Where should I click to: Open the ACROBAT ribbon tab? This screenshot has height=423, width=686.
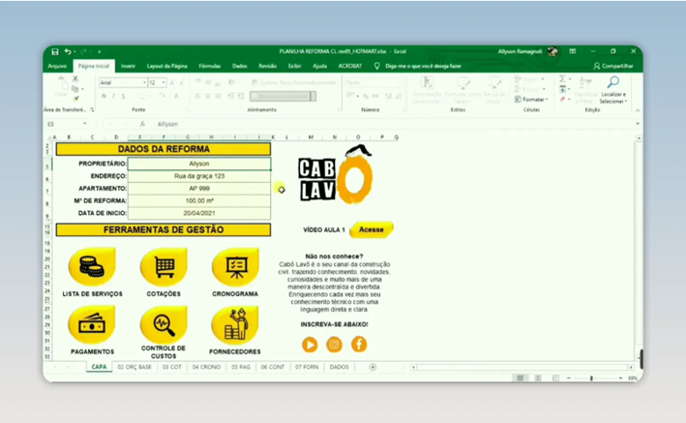(350, 66)
